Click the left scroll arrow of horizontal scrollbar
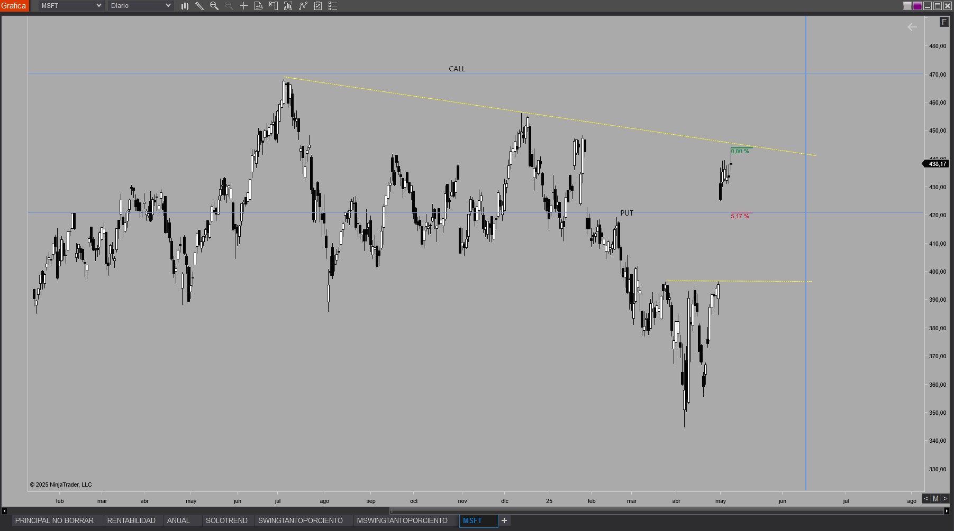The height and width of the screenshot is (531, 954). (4, 511)
